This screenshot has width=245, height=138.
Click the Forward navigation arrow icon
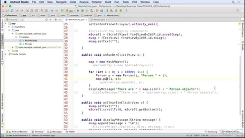pyautogui.click(x=57, y=11)
